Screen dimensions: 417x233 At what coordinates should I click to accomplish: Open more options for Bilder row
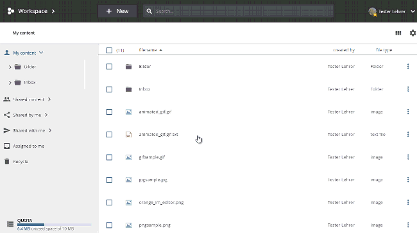pos(408,66)
